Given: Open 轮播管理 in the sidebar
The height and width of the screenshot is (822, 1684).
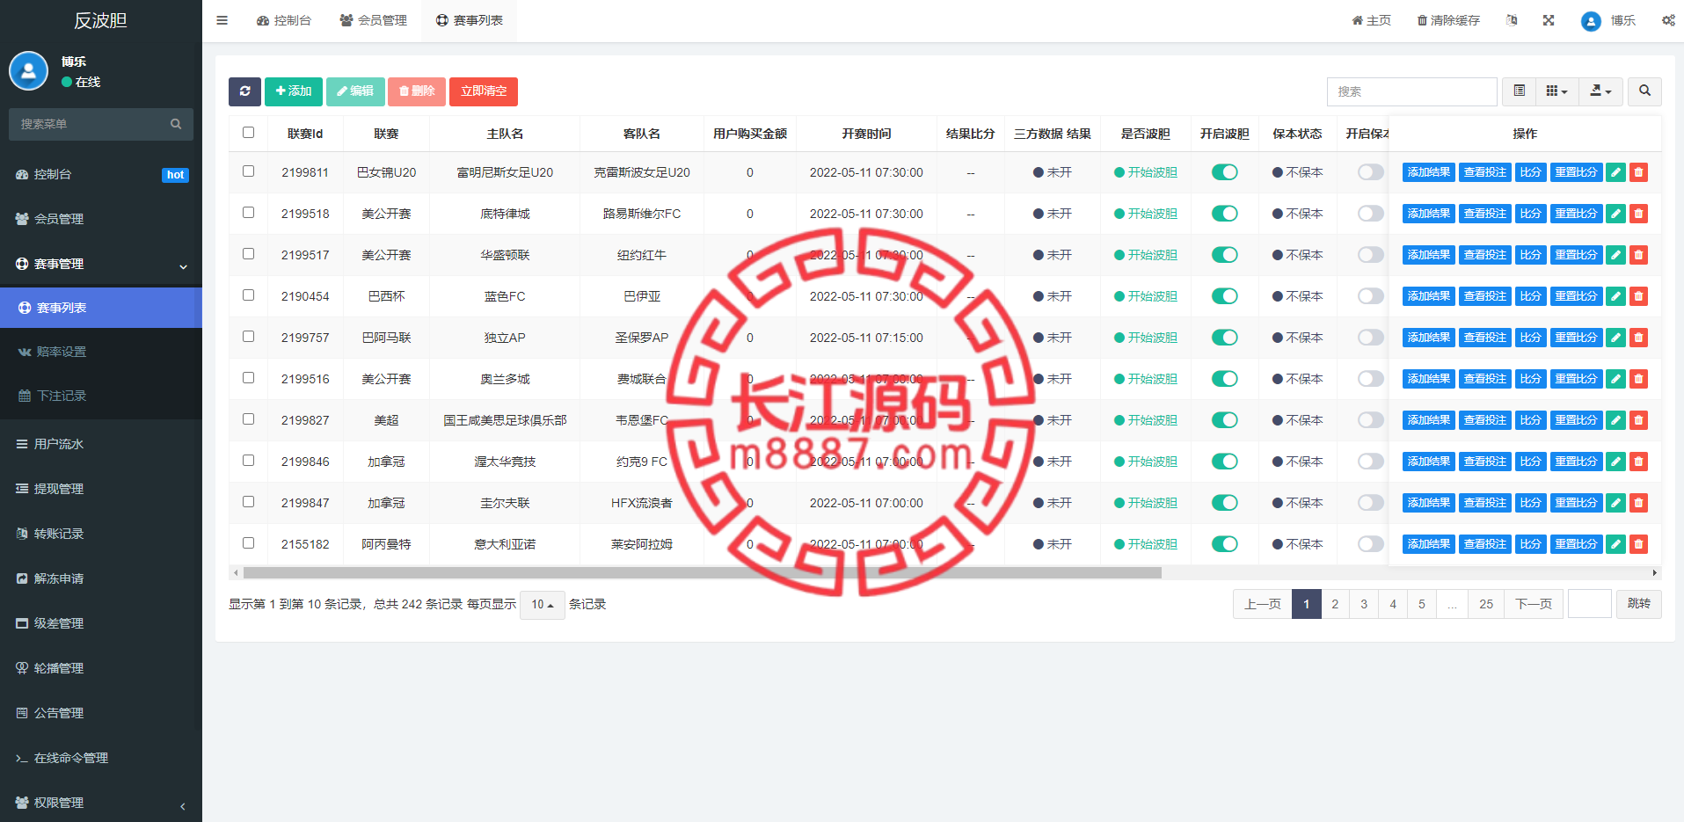Looking at the screenshot, I should 101,668.
